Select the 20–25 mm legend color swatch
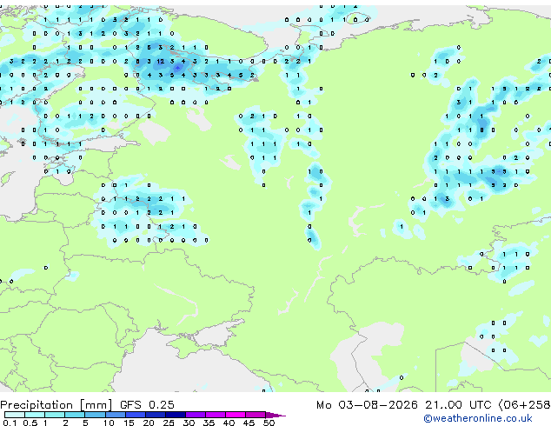 [156, 415]
